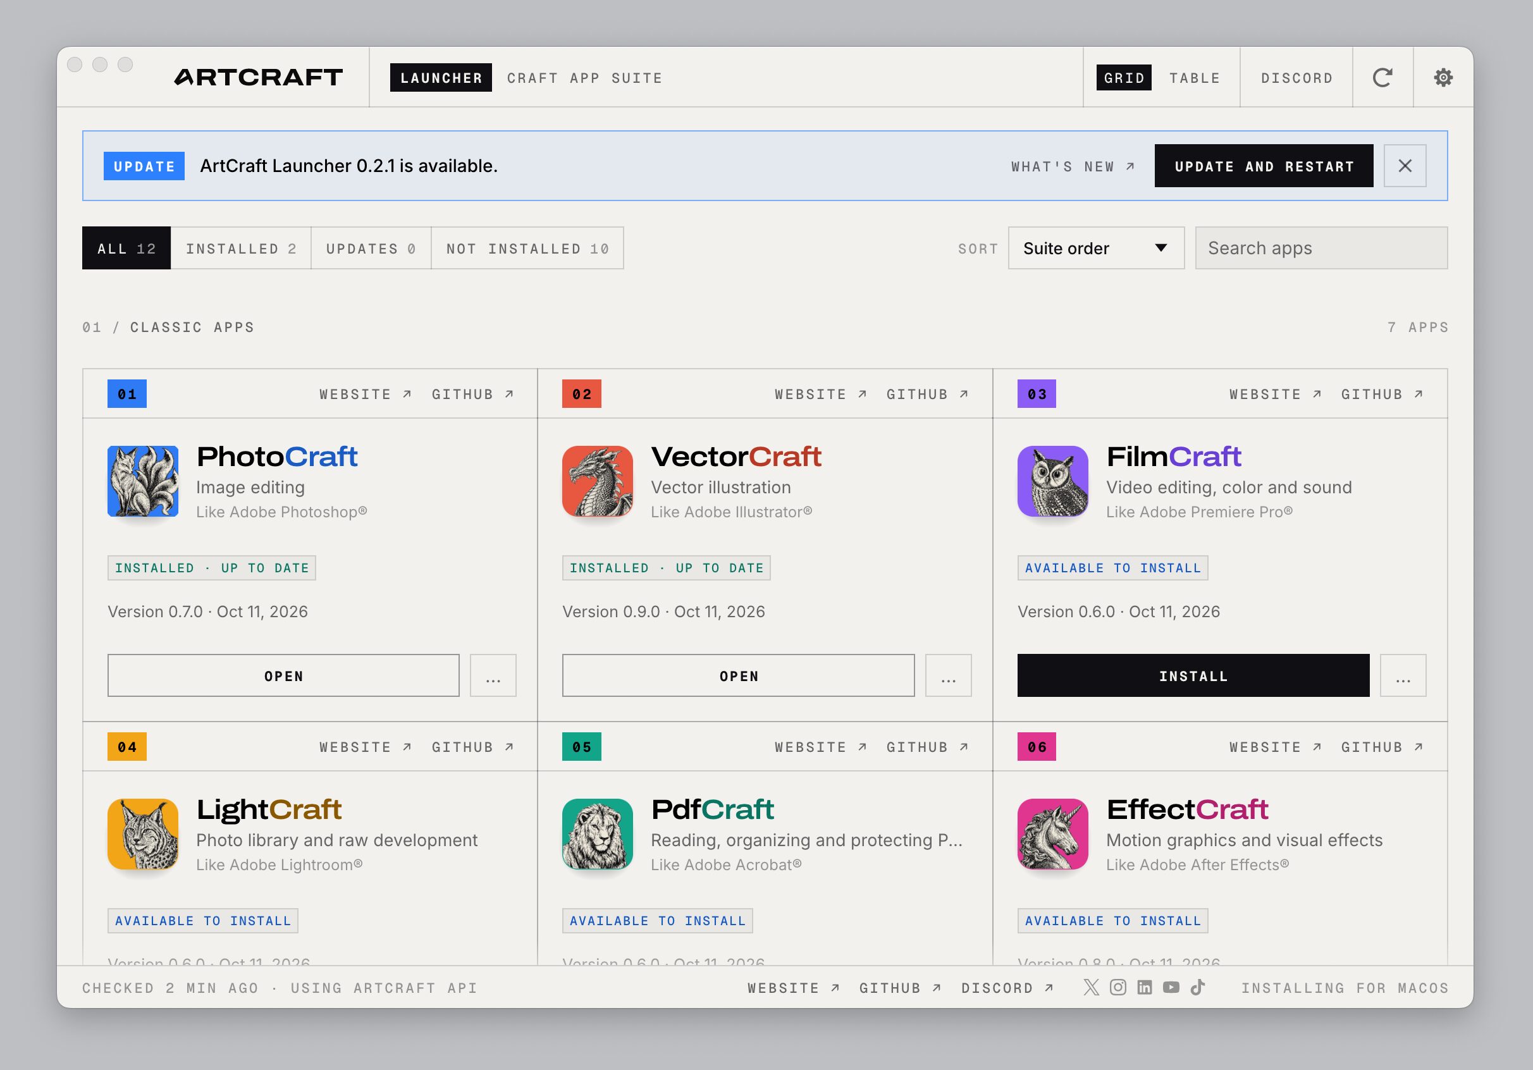Click the PhotoCraft fox app icon
Screen dimensions: 1533x1070
[x=143, y=481]
